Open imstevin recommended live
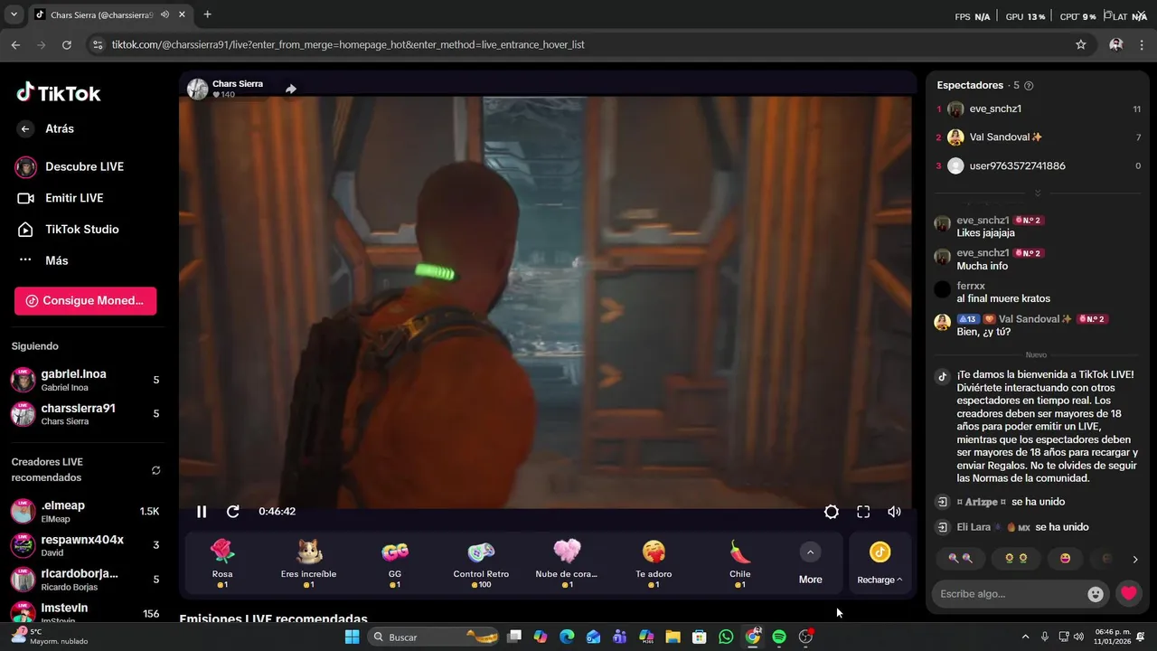 tap(86, 612)
